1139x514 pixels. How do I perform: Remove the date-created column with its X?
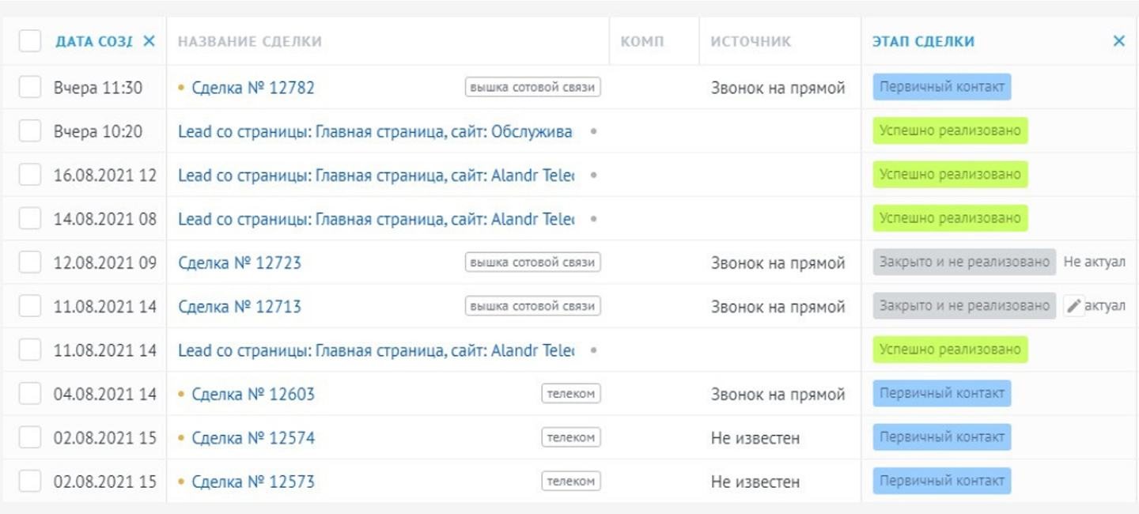149,41
